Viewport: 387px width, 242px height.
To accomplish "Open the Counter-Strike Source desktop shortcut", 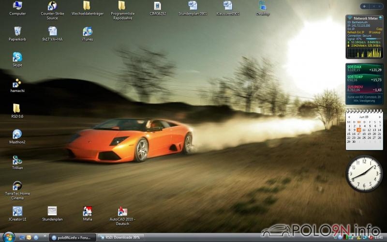I will point(52,6).
